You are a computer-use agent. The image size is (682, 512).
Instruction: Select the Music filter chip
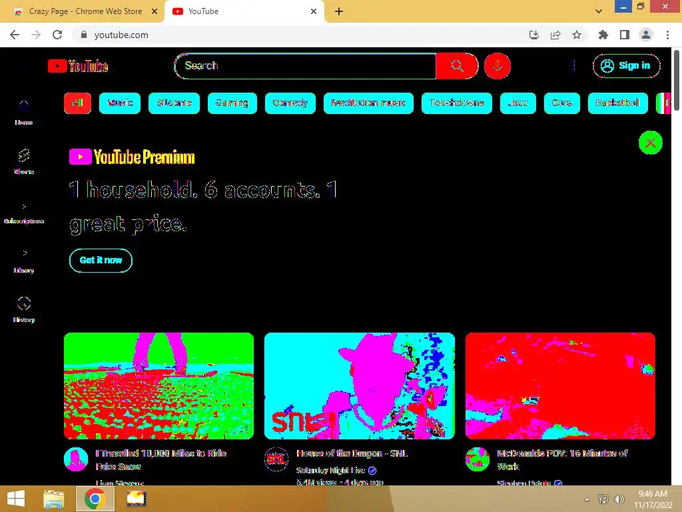[x=120, y=103]
